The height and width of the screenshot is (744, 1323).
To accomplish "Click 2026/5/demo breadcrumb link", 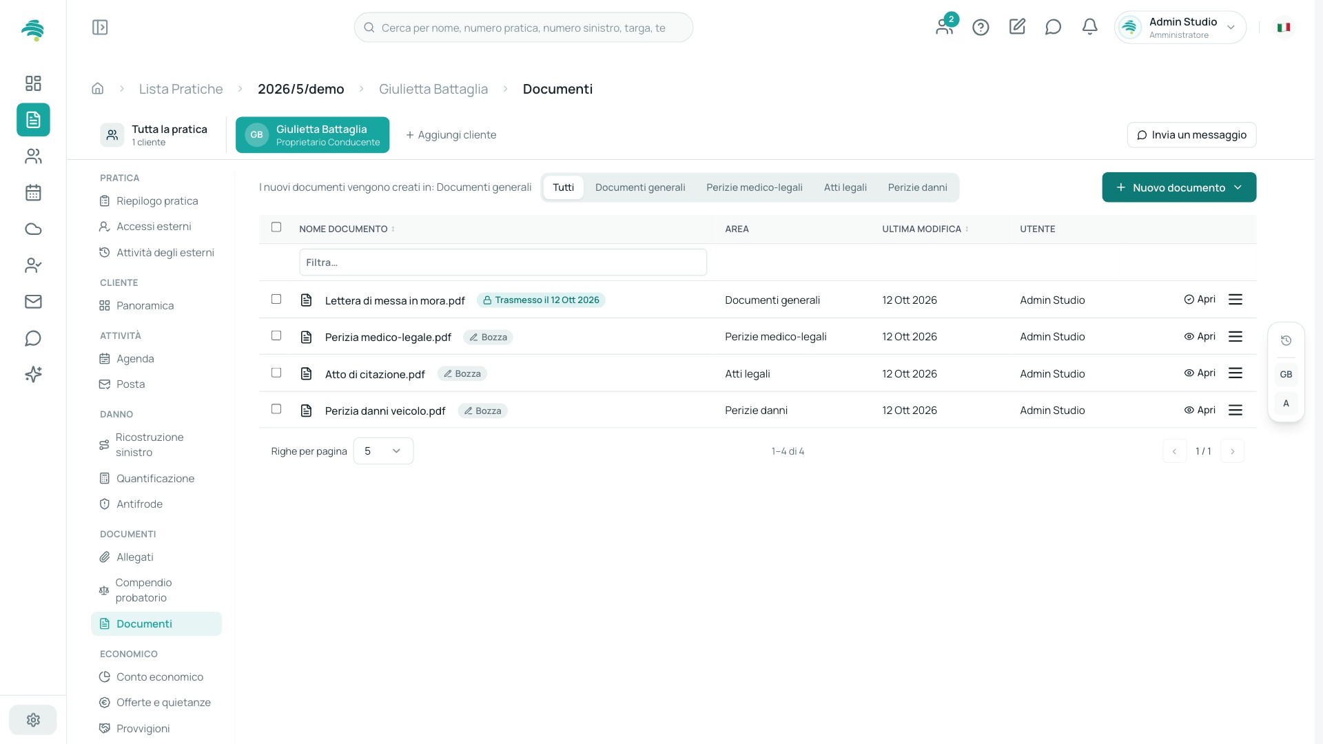I will 300,89.
